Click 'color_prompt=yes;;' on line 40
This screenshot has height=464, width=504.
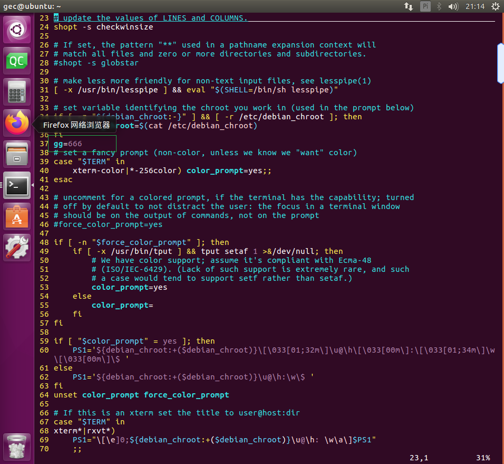click(229, 171)
